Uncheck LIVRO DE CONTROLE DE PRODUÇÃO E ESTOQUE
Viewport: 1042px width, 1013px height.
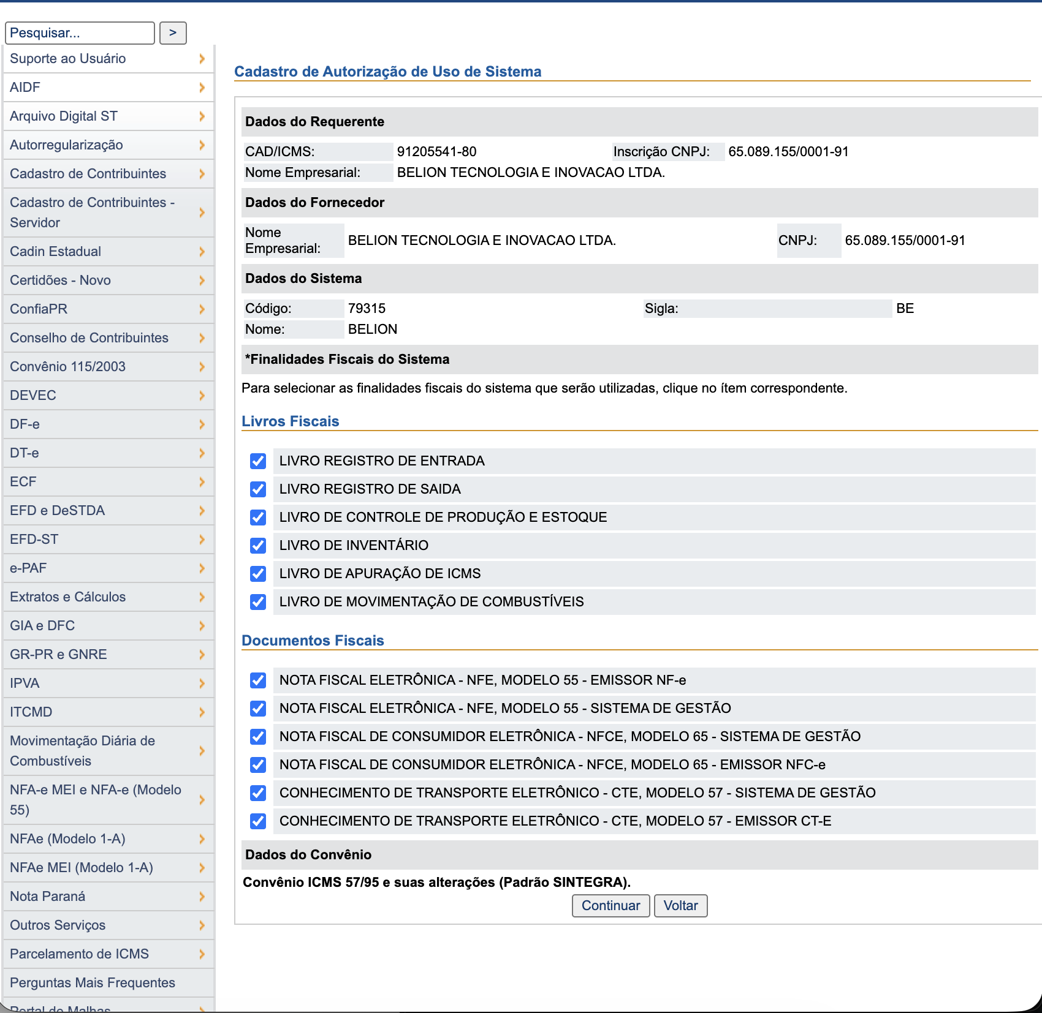(x=258, y=518)
